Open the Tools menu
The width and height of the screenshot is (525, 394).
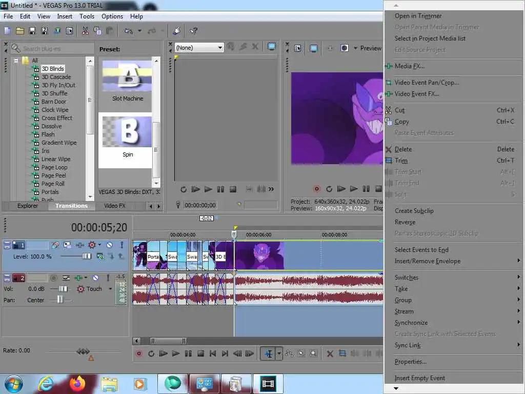(87, 16)
